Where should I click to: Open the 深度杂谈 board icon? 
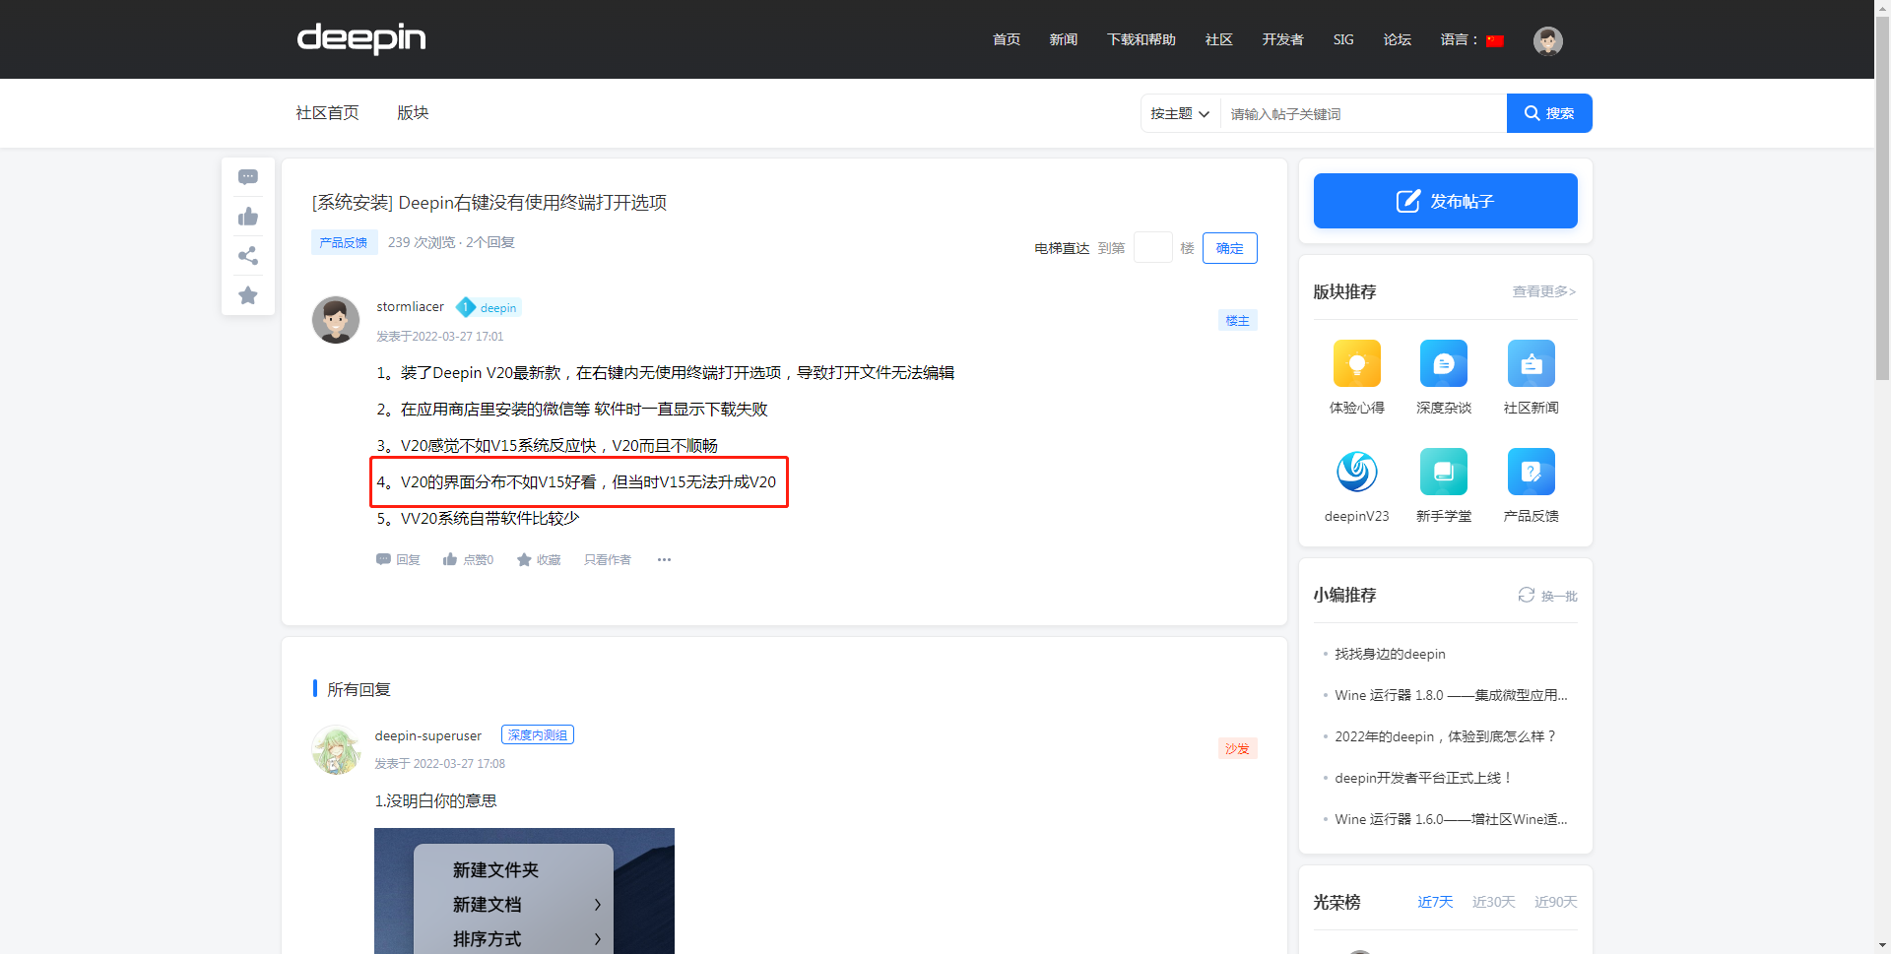coord(1444,363)
